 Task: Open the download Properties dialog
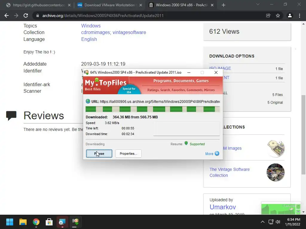coord(128,154)
